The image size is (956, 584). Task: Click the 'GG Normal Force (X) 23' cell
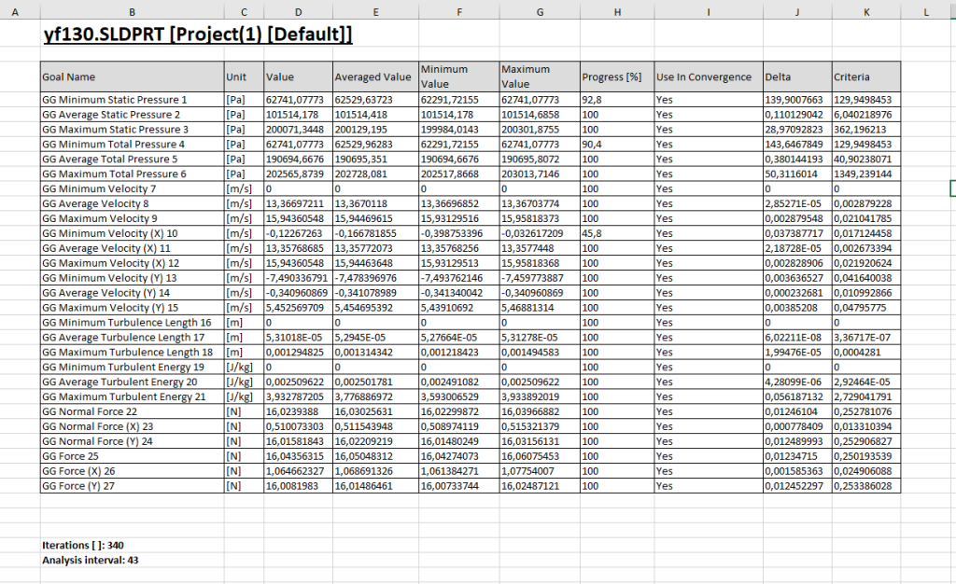click(133, 426)
